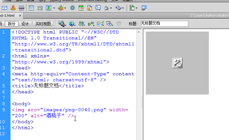This screenshot has height=140, width=229.
Task: Click the </html> closing tag
Action: (x=23, y=128)
